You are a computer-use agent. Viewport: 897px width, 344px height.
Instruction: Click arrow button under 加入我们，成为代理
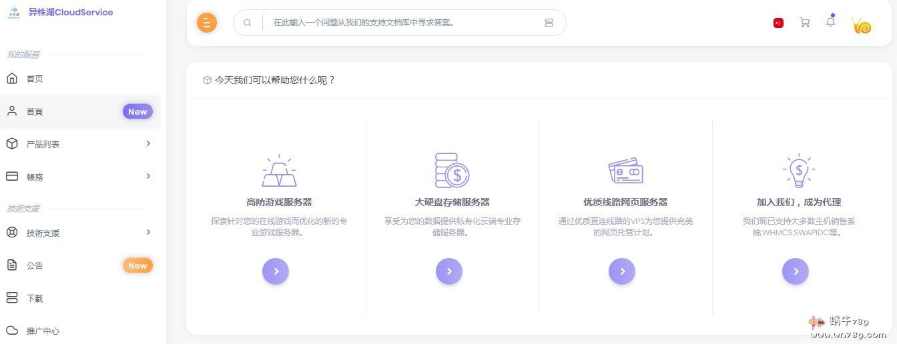(795, 271)
